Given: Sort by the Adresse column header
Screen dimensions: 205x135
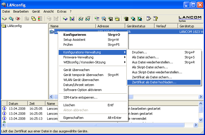Looking at the screenshot, I should (x=111, y=26).
